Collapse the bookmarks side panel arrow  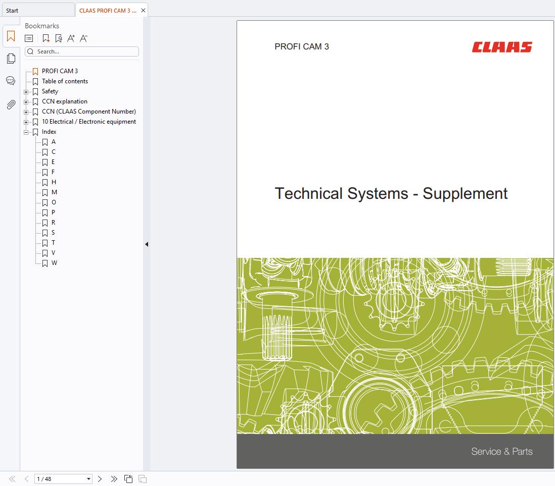(x=147, y=244)
